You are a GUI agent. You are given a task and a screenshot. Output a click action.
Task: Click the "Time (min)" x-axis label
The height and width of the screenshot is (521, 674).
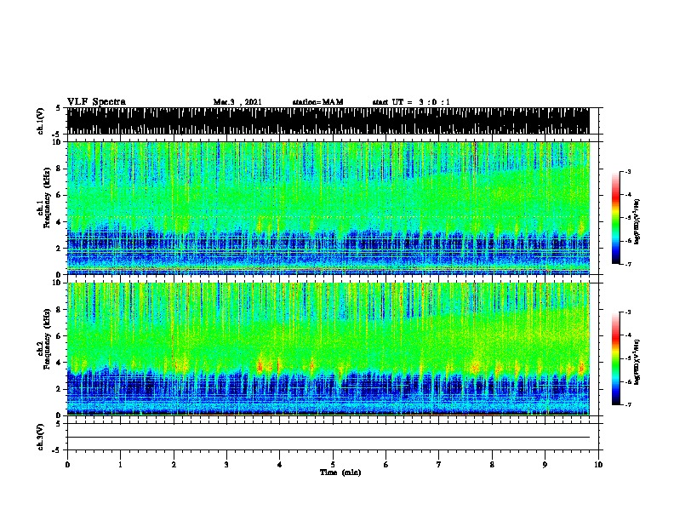(x=340, y=472)
